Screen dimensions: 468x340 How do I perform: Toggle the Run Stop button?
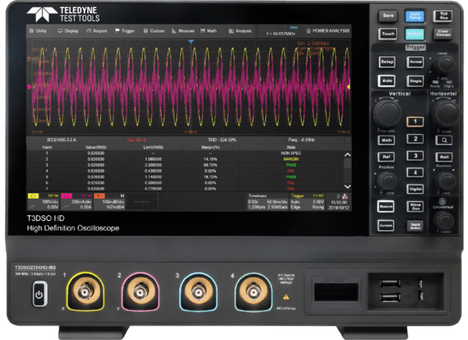click(x=443, y=16)
